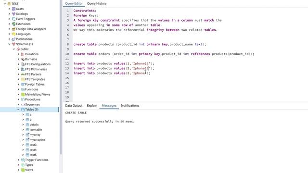Select table a in the tree

coord(30,114)
